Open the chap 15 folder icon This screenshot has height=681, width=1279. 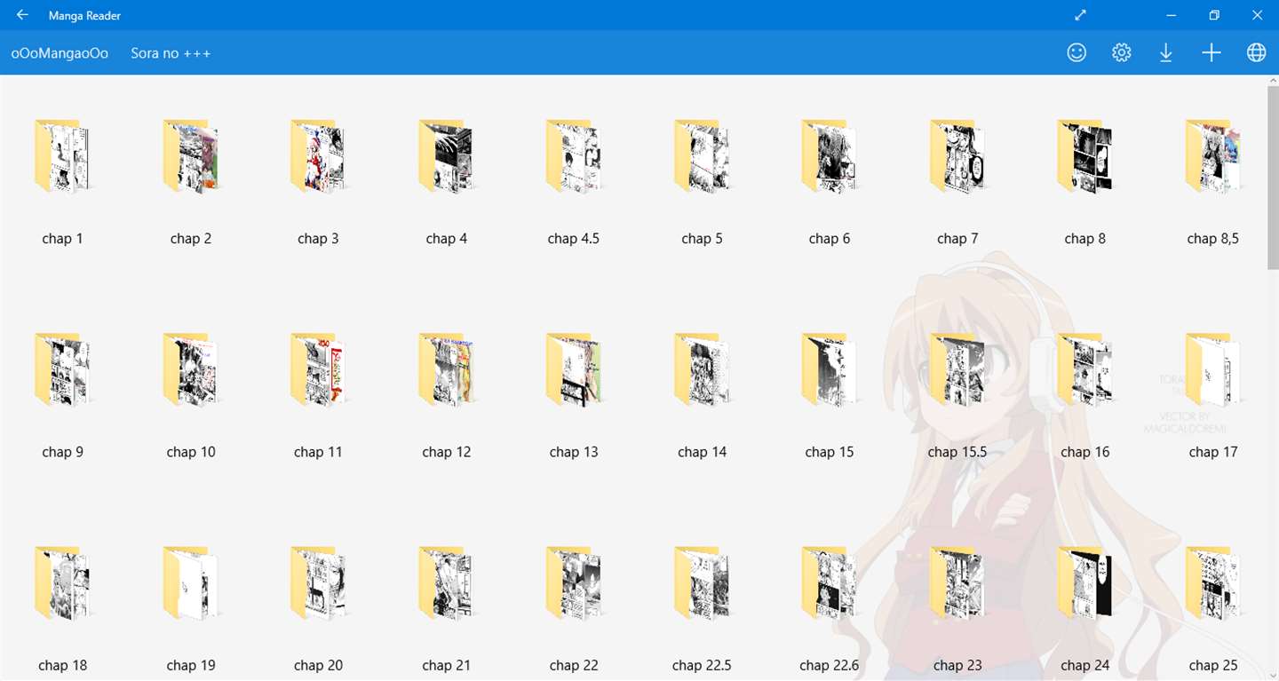coord(830,370)
